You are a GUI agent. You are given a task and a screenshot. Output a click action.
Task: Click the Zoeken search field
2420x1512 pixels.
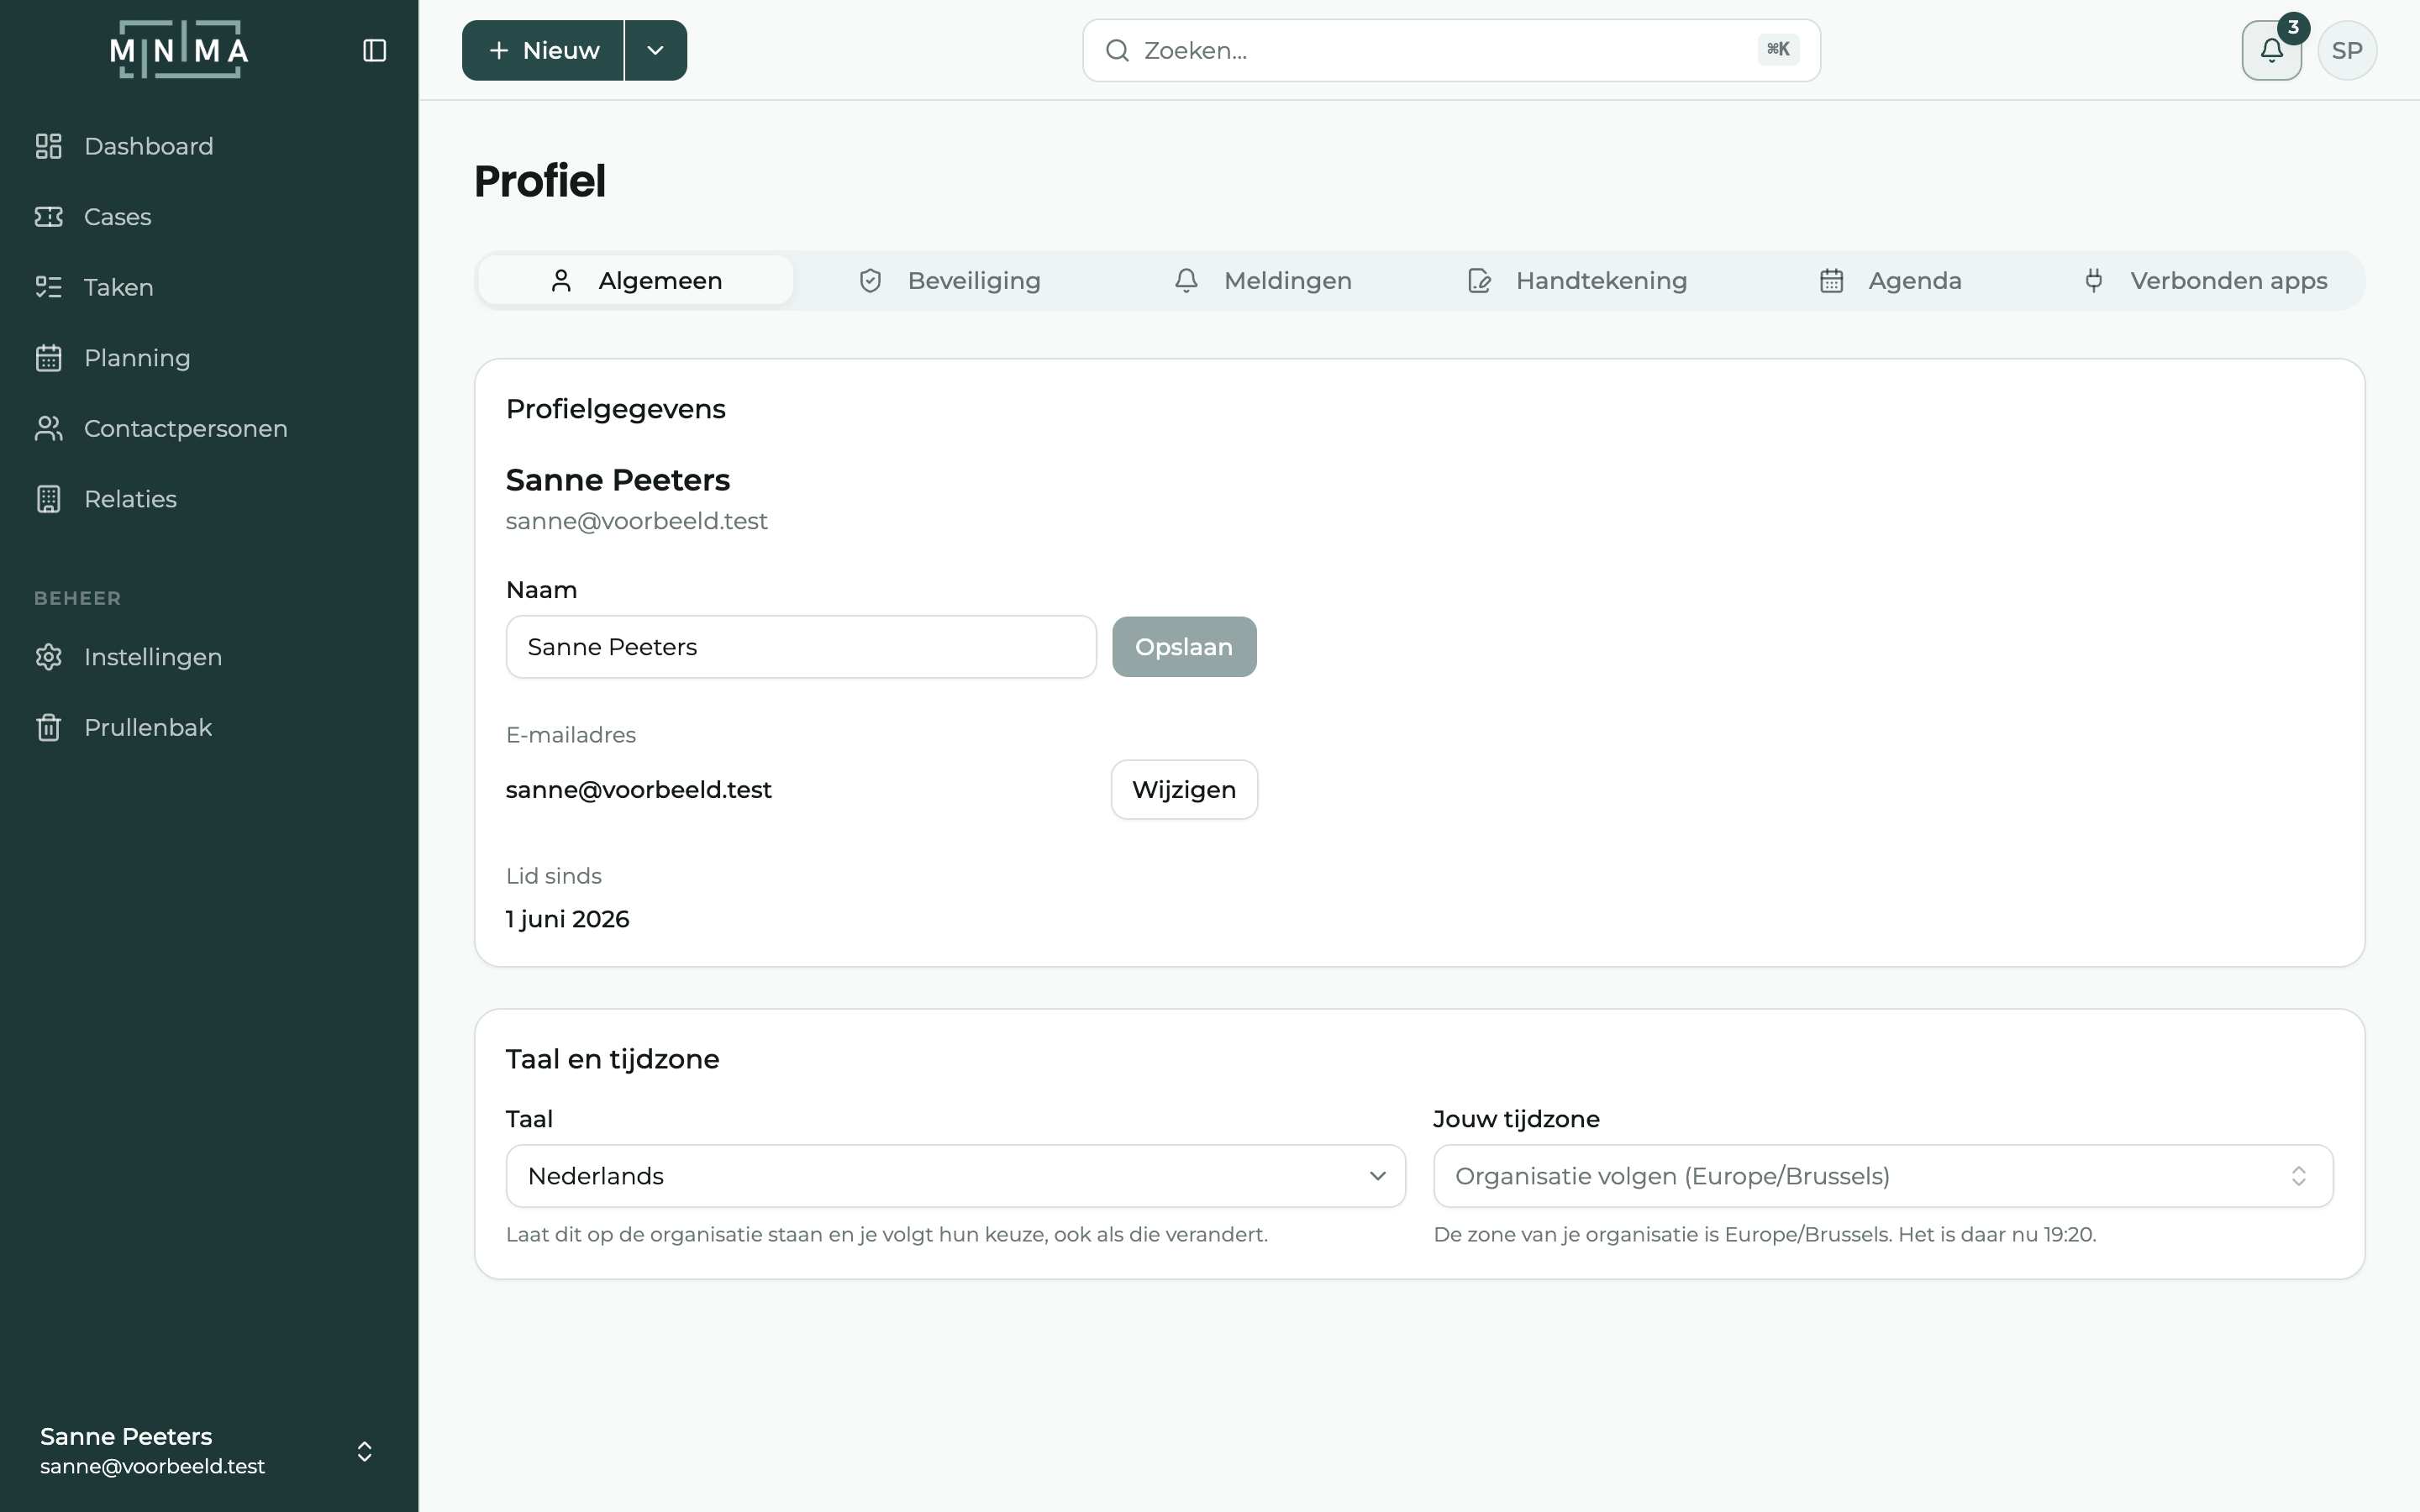click(x=1451, y=50)
